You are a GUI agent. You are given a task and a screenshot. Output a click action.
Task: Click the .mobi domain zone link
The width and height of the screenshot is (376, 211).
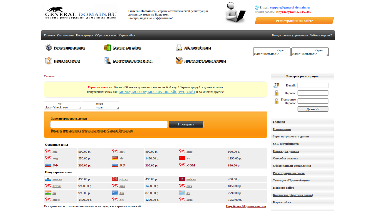(x=56, y=200)
